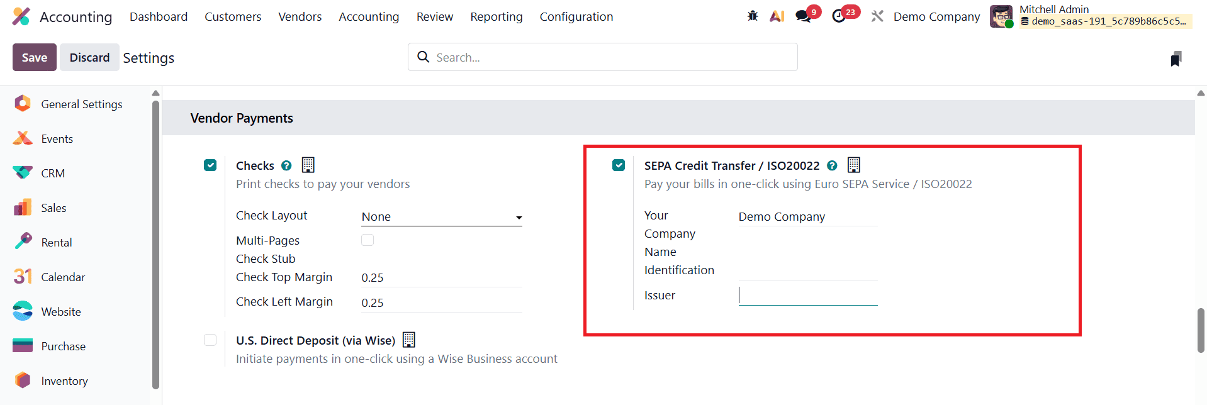The height and width of the screenshot is (405, 1207).
Task: Open the Accounting menu item
Action: (x=369, y=16)
